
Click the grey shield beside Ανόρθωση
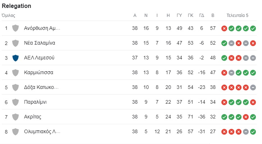15,28
